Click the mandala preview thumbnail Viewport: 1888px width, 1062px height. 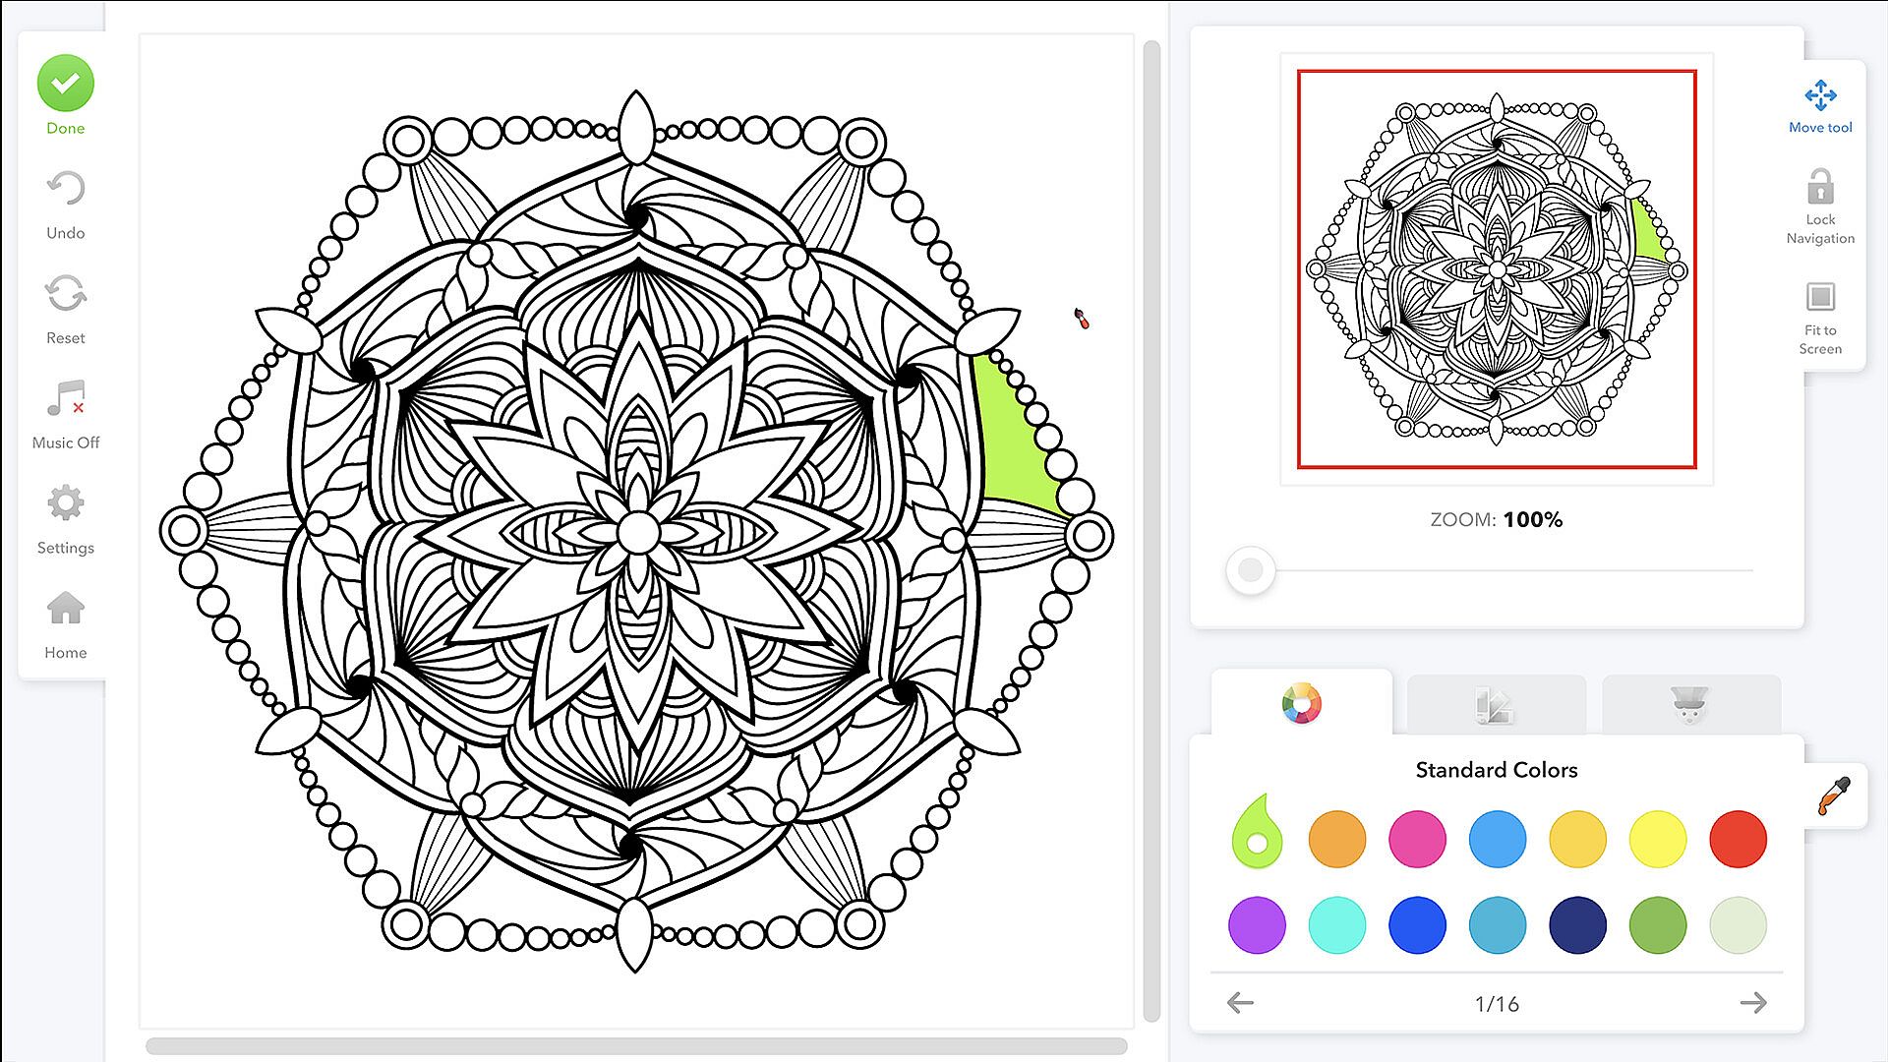click(x=1497, y=269)
